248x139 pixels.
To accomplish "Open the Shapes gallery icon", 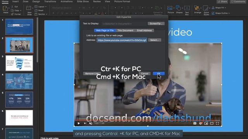I will click(178, 8).
